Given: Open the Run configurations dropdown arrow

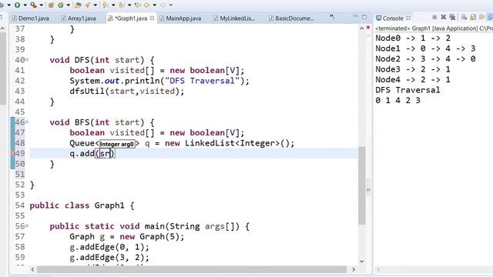Looking at the screenshot, I should click(x=25, y=5).
